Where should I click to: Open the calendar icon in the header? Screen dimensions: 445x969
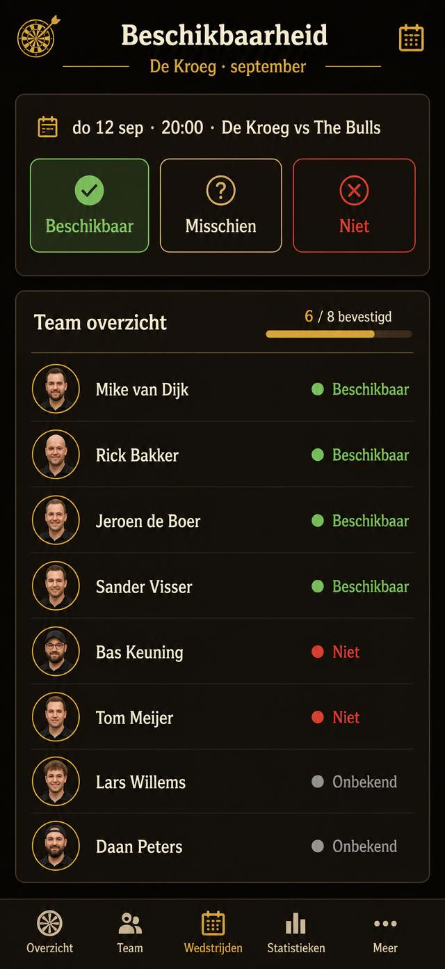[411, 38]
